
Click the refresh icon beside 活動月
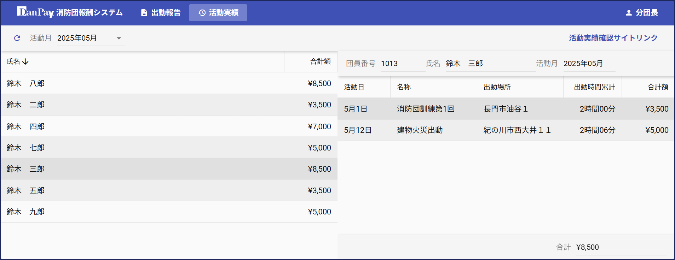click(x=17, y=38)
